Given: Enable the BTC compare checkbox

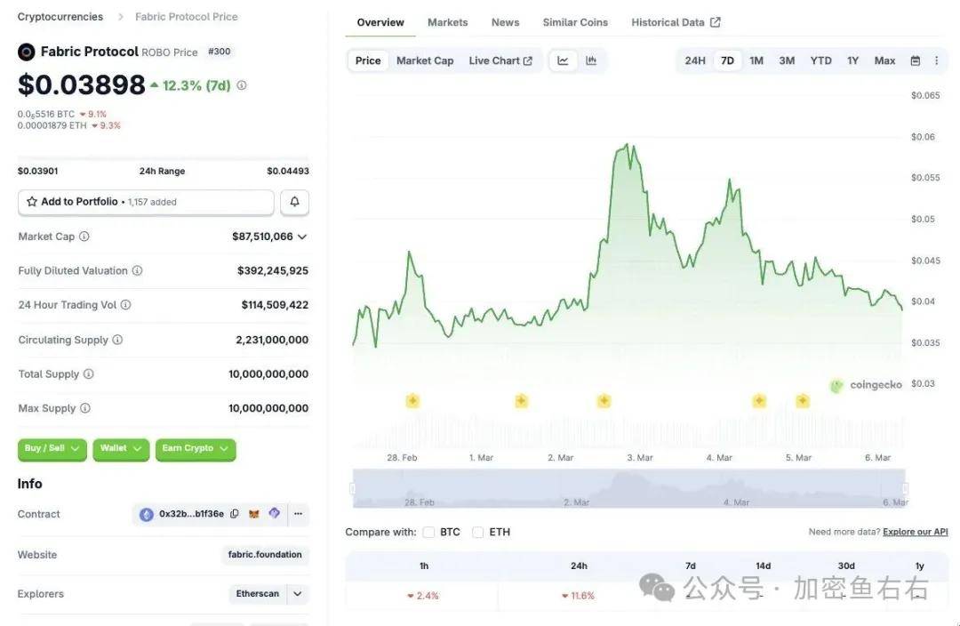Looking at the screenshot, I should [x=428, y=532].
